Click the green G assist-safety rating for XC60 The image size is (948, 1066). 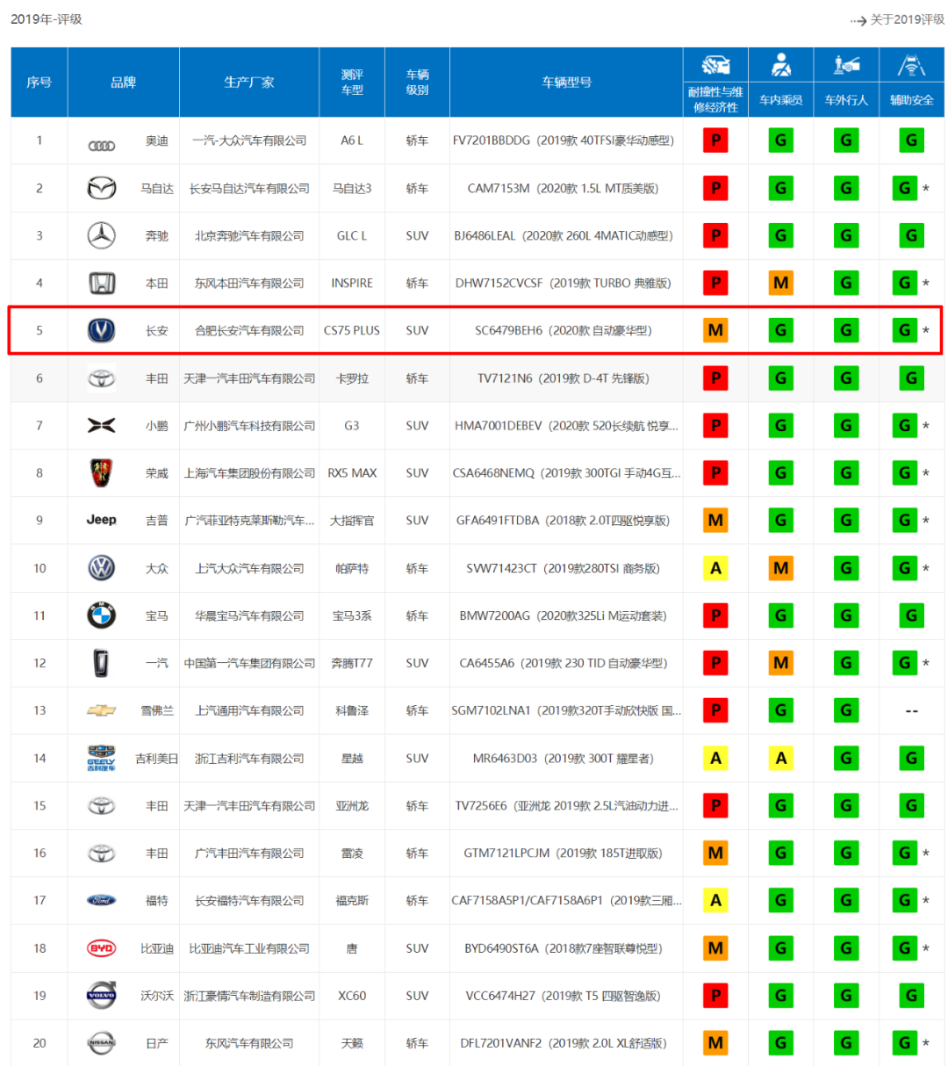click(x=911, y=996)
